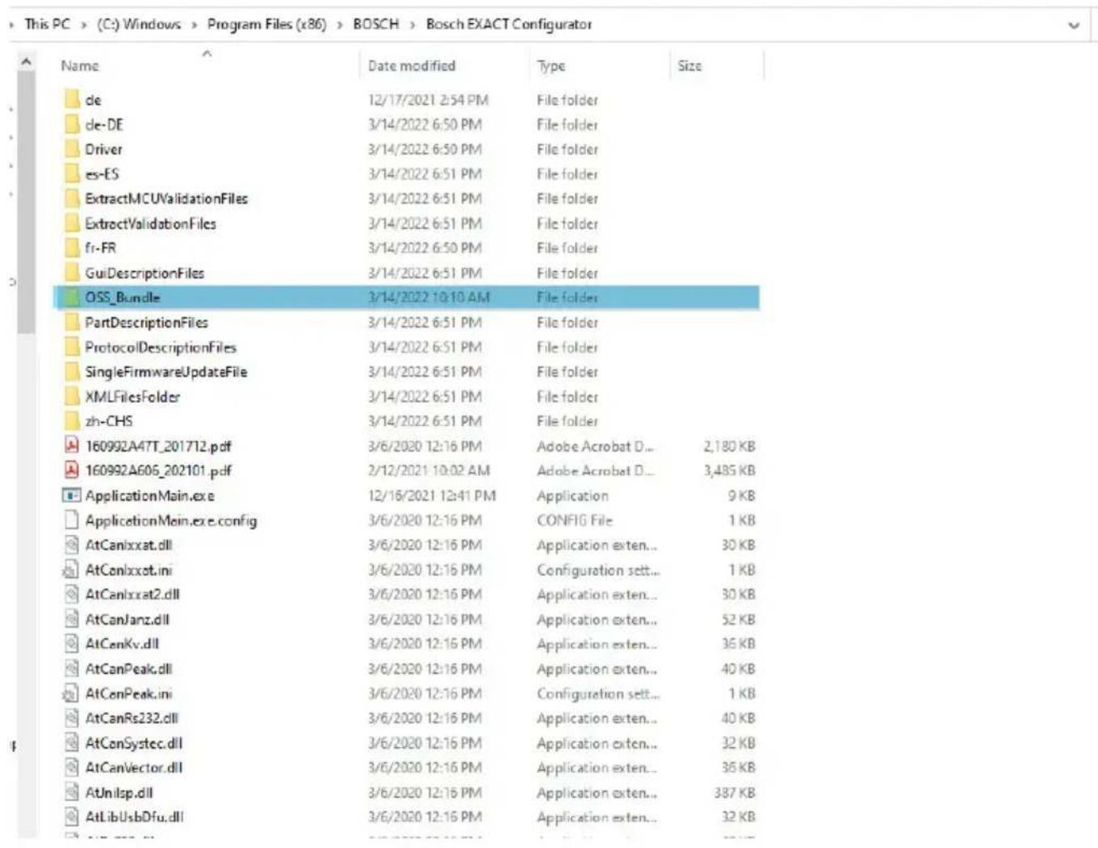This screenshot has width=1098, height=848.
Task: Click the 387 KB size value
Action: (x=734, y=792)
